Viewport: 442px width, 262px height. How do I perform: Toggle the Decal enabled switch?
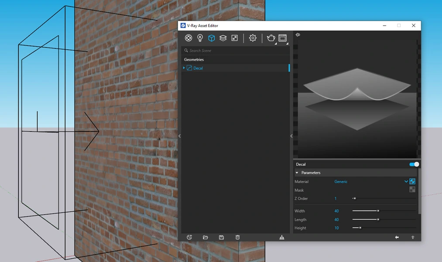coord(413,164)
